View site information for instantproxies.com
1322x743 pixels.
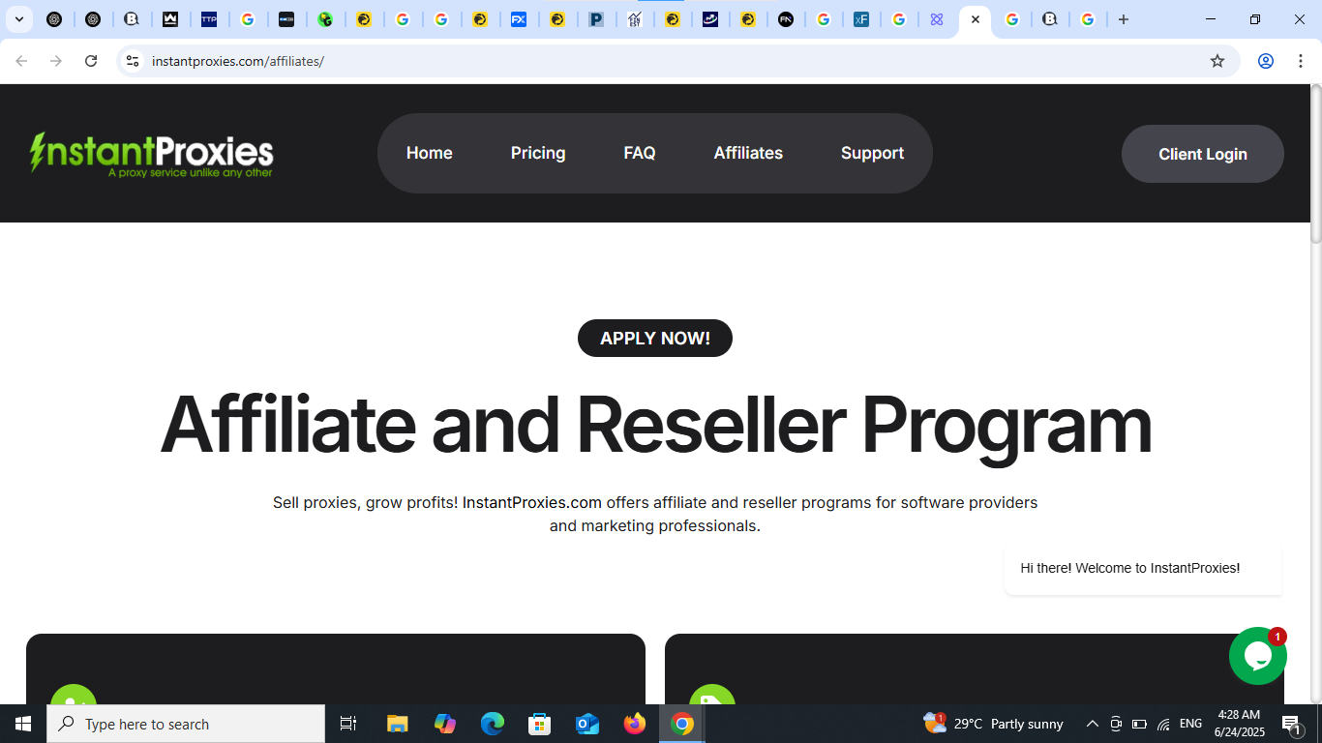(133, 61)
